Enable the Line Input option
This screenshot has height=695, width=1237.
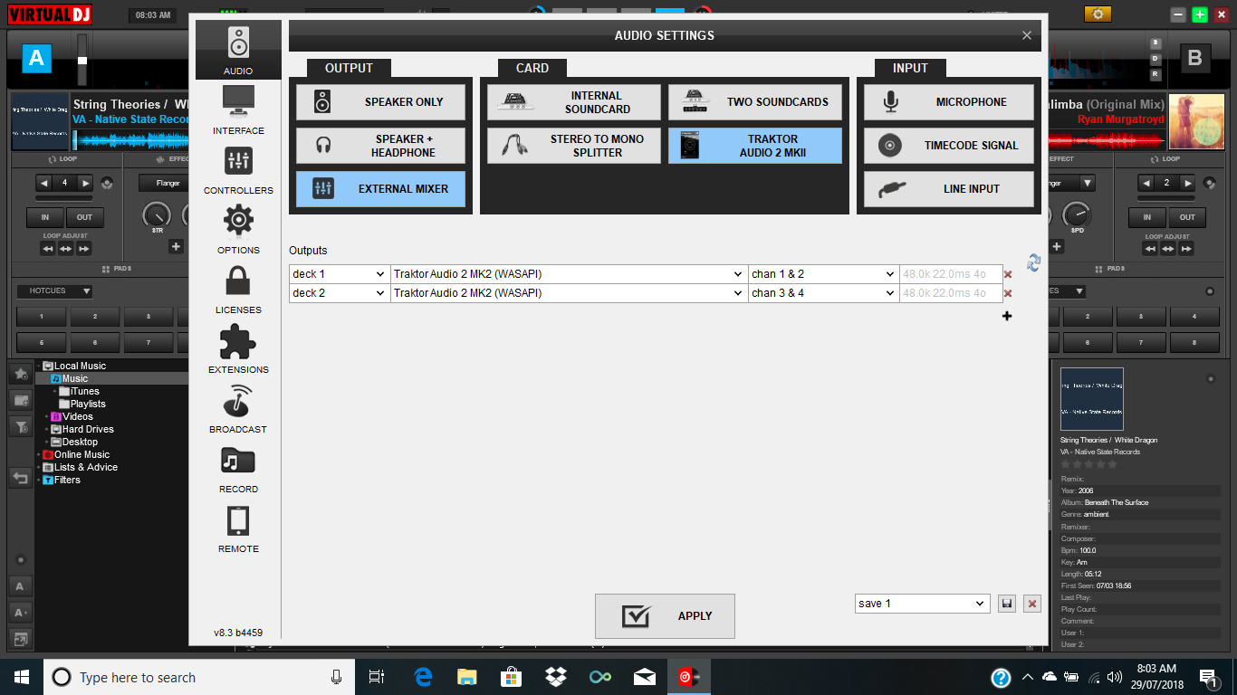pyautogui.click(x=949, y=189)
